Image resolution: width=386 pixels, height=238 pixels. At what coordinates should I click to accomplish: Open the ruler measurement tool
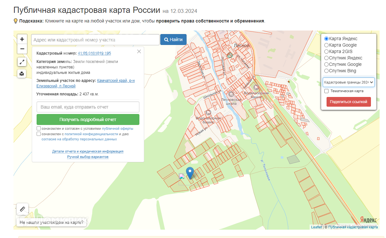click(x=22, y=209)
